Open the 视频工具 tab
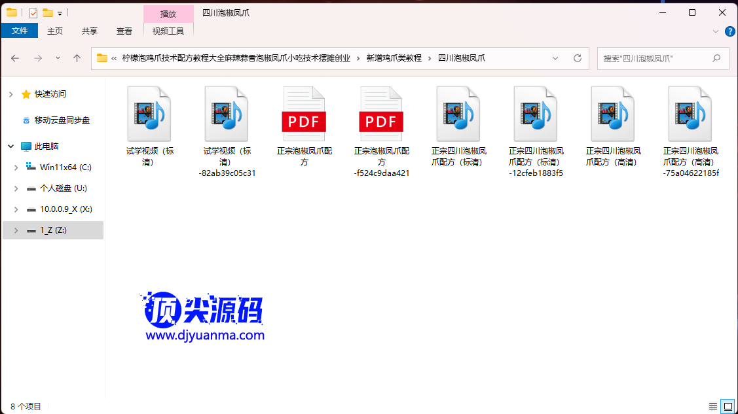 [x=168, y=31]
